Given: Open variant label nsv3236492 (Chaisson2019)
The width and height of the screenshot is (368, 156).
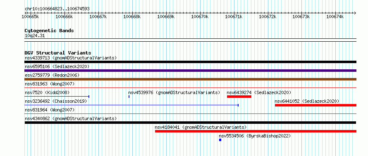Looking at the screenshot, I should 56,101.
